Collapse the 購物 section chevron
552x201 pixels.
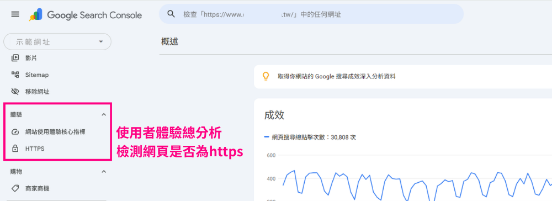tap(104, 171)
